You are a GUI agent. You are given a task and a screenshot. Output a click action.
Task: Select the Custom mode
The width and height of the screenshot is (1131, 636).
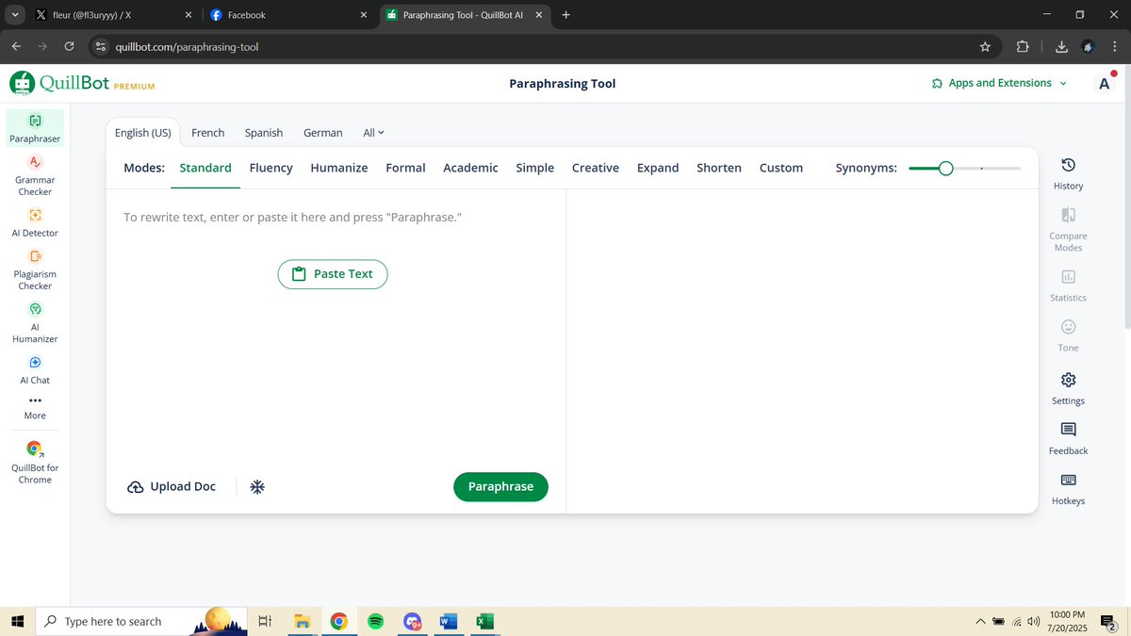[x=781, y=168]
